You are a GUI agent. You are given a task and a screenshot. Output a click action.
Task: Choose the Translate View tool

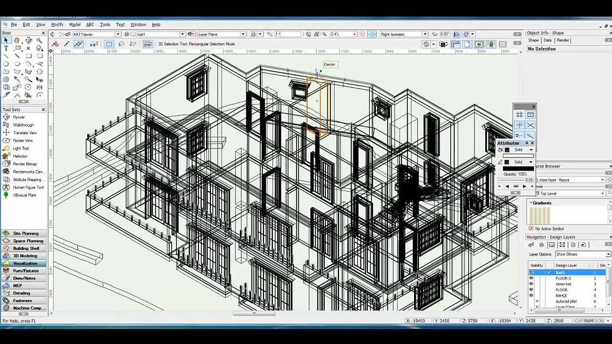point(24,132)
